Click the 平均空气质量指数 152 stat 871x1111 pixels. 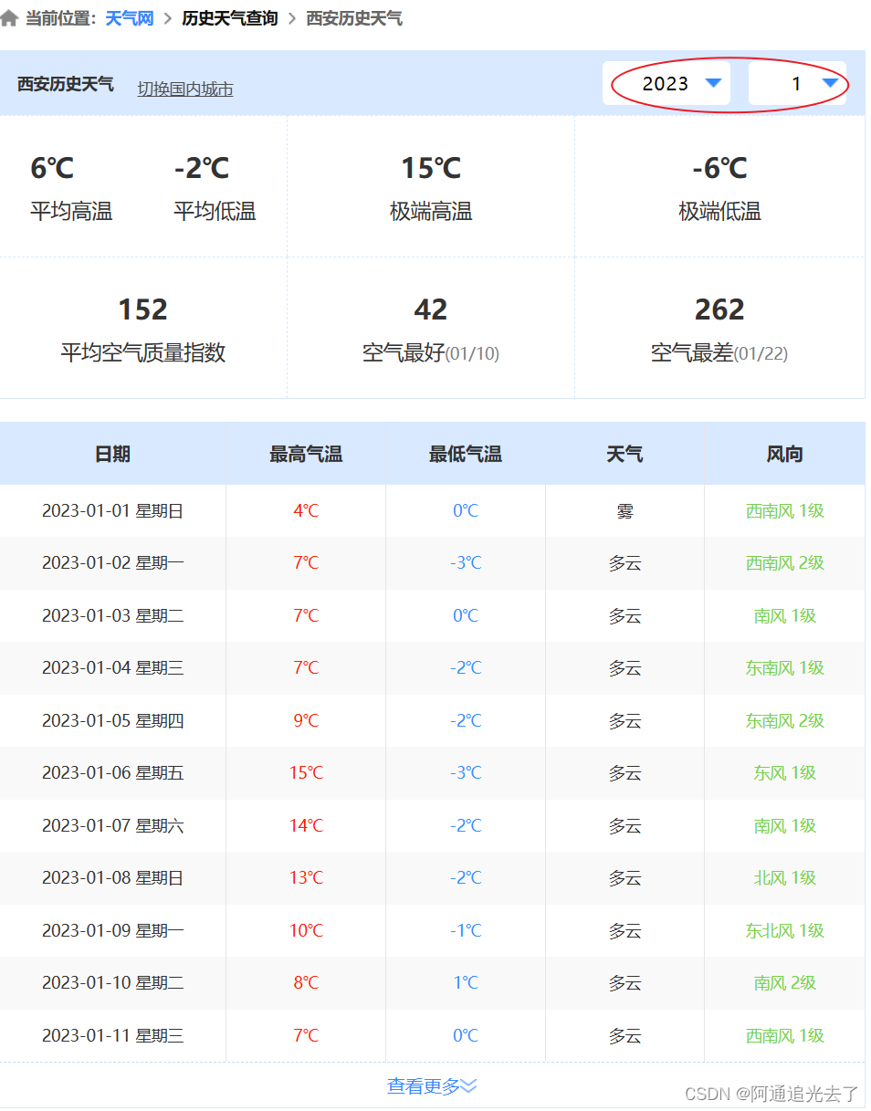pyautogui.click(x=143, y=330)
